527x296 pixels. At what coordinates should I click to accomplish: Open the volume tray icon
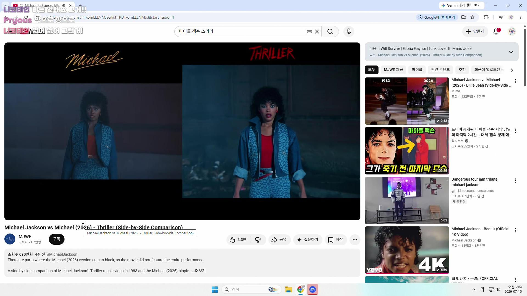click(498, 289)
